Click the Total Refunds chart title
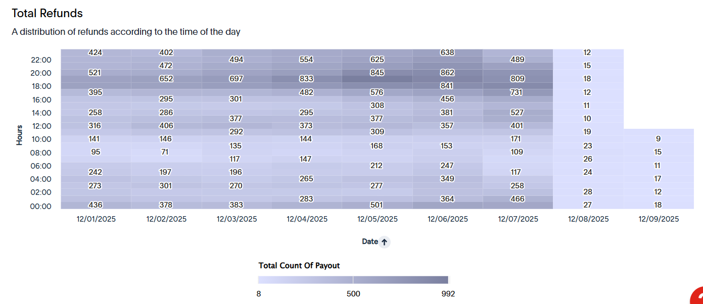 [x=48, y=13]
